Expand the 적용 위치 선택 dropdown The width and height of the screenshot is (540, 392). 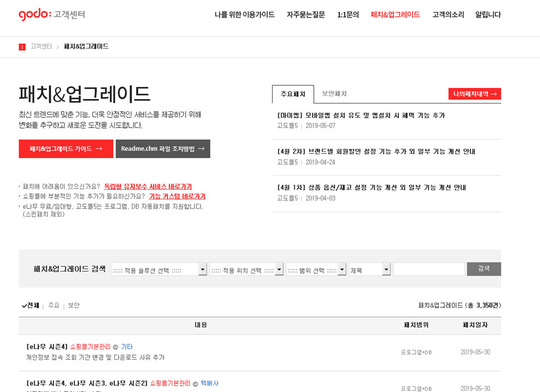coord(246,269)
